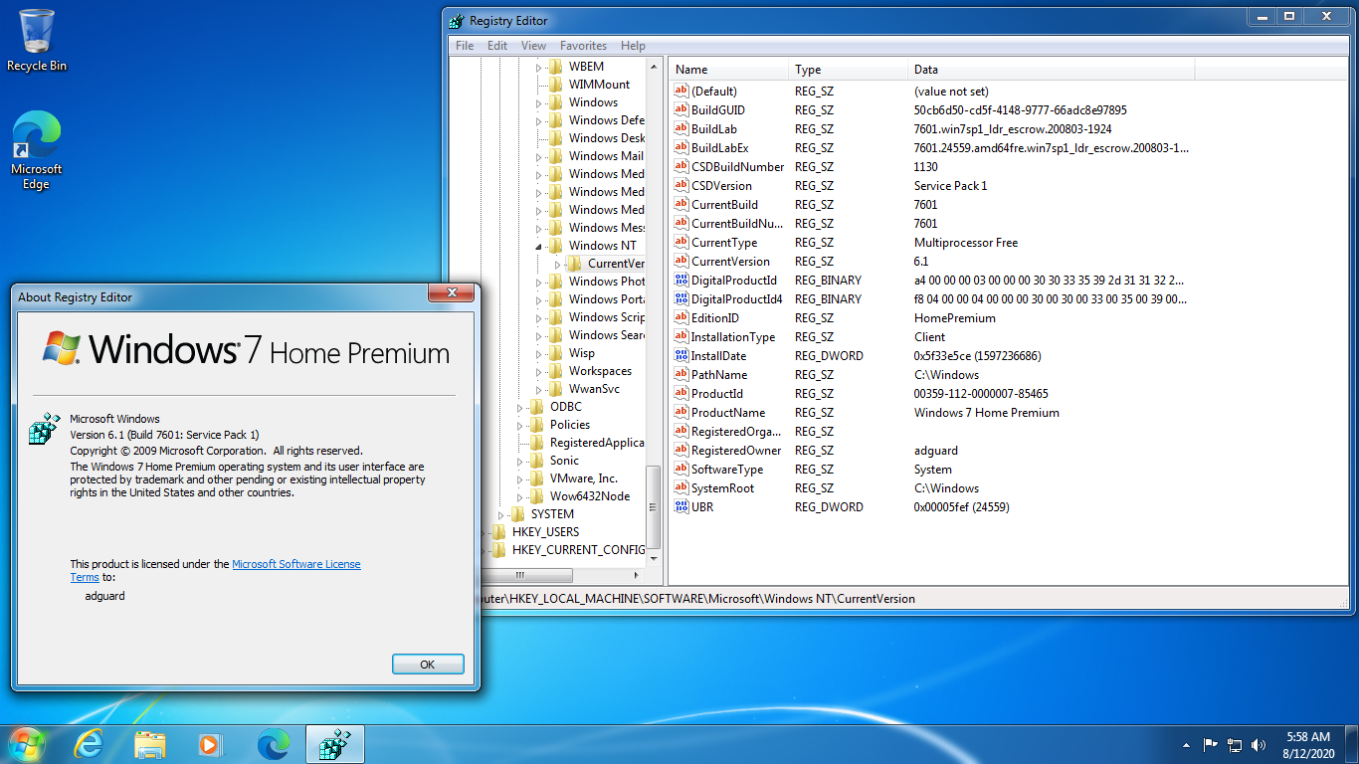Image resolution: width=1359 pixels, height=764 pixels.
Task: Click the ODBC folder icon
Action: [538, 407]
